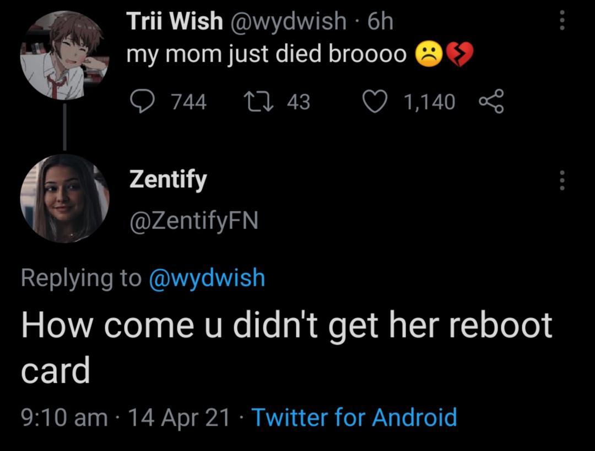Like the tweet with the heart icon

[375, 102]
